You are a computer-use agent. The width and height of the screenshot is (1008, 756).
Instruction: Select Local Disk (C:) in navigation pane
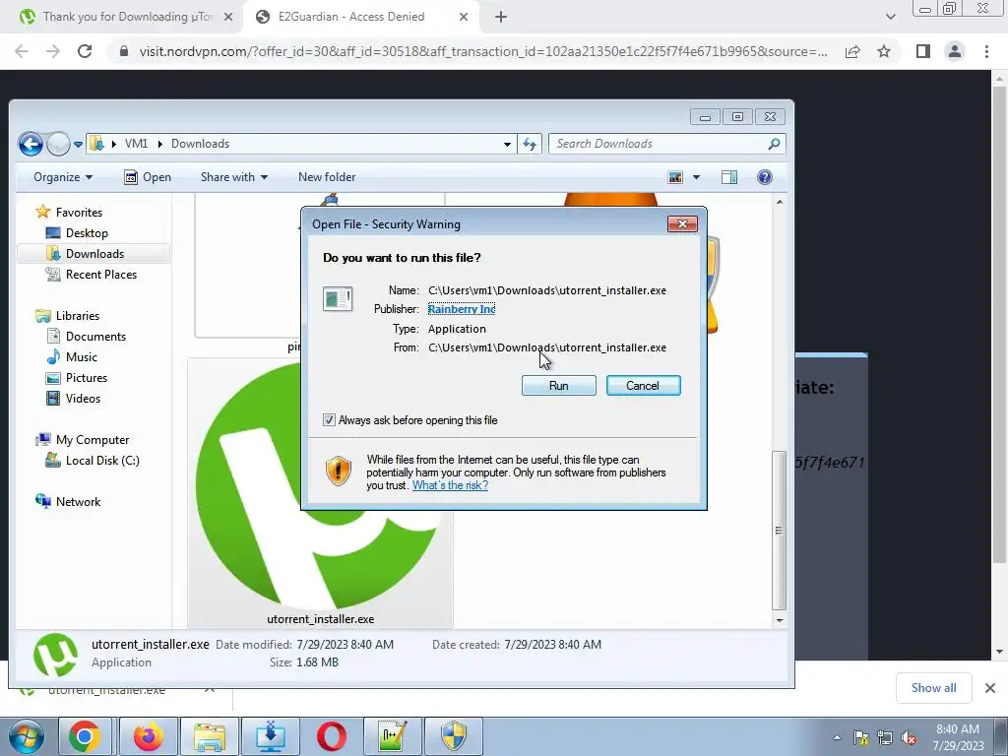click(102, 461)
